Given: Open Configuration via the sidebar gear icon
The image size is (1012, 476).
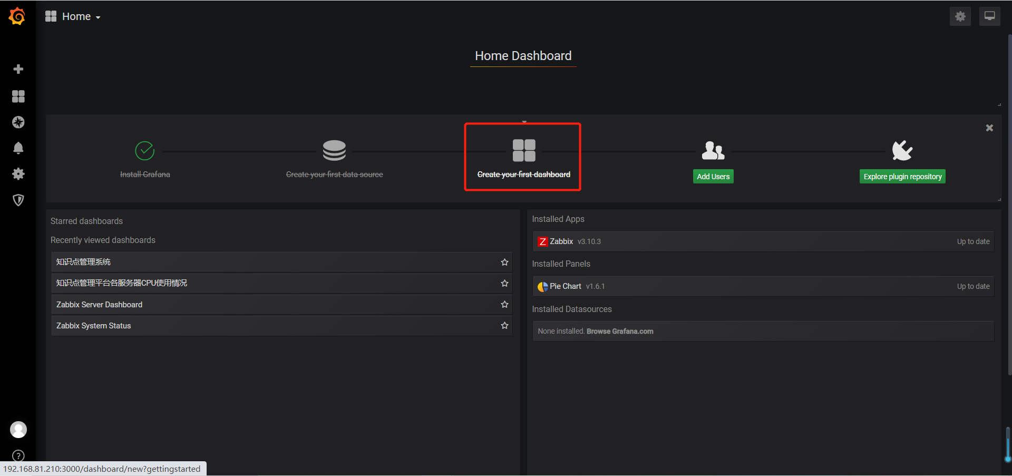Looking at the screenshot, I should point(18,174).
